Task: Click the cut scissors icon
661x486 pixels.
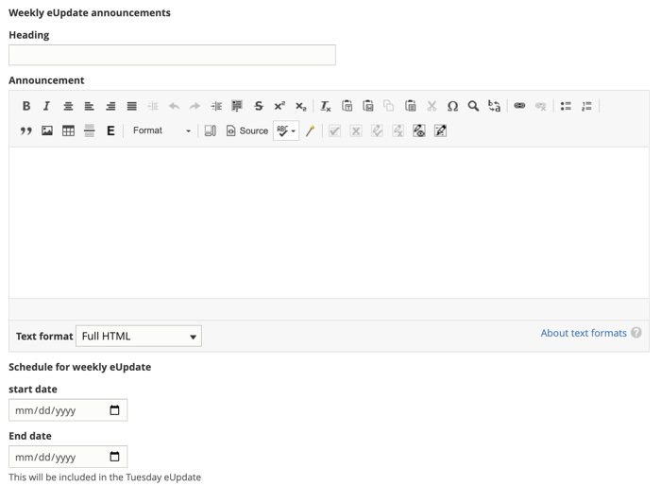Action: [x=432, y=106]
